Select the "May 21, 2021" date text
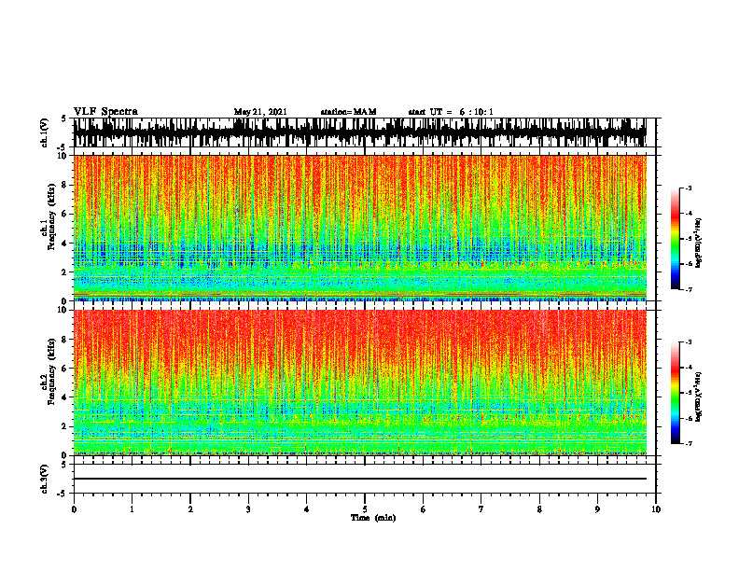 tap(260, 112)
